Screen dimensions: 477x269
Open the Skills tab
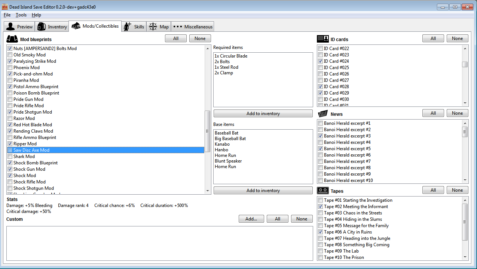coord(134,27)
